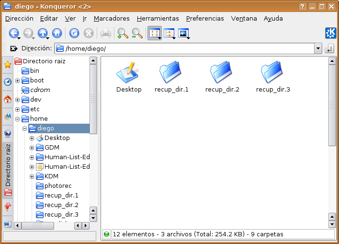Open the Marcadores menu

click(x=112, y=19)
